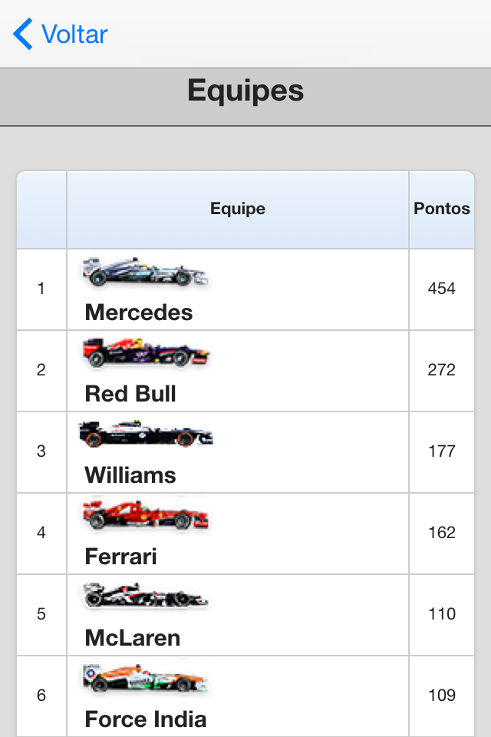Screen dimensions: 491x737
Task: Tap the Williams car image
Action: [x=146, y=433]
